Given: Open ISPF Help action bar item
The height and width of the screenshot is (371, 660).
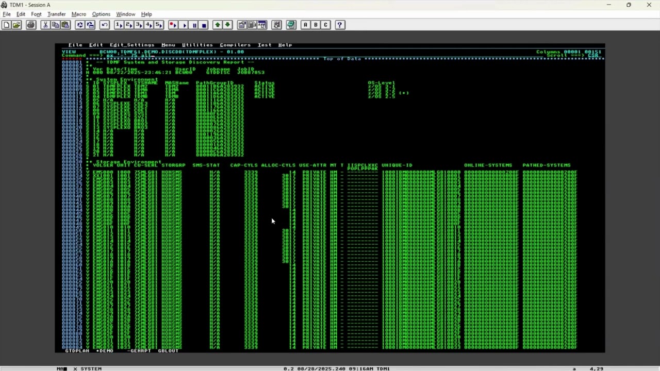Looking at the screenshot, I should coord(285,45).
